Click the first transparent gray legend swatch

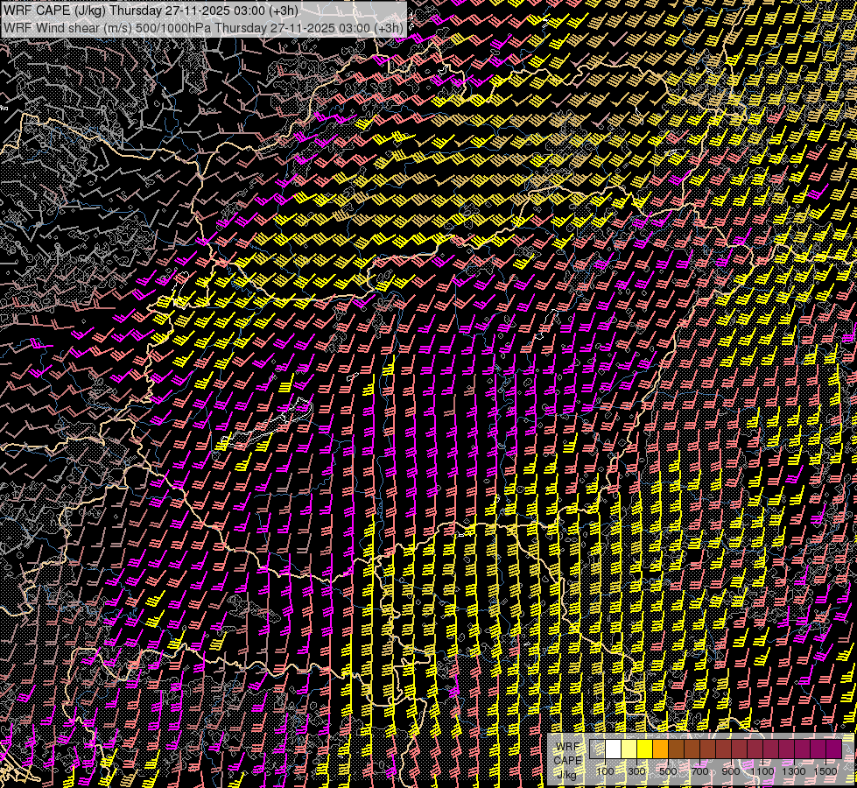[597, 749]
